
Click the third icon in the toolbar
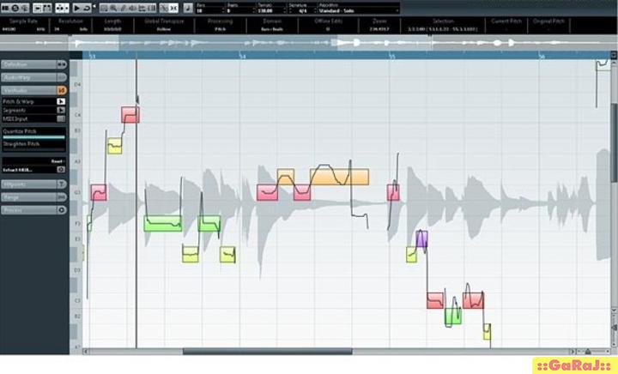pyautogui.click(x=24, y=8)
